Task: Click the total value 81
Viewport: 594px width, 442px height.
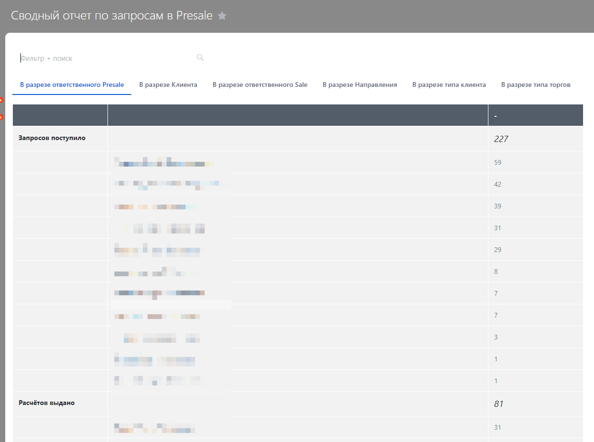Action: pos(499,404)
